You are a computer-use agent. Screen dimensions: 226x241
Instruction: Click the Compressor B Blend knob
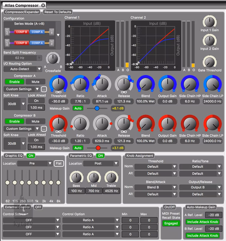145,124
